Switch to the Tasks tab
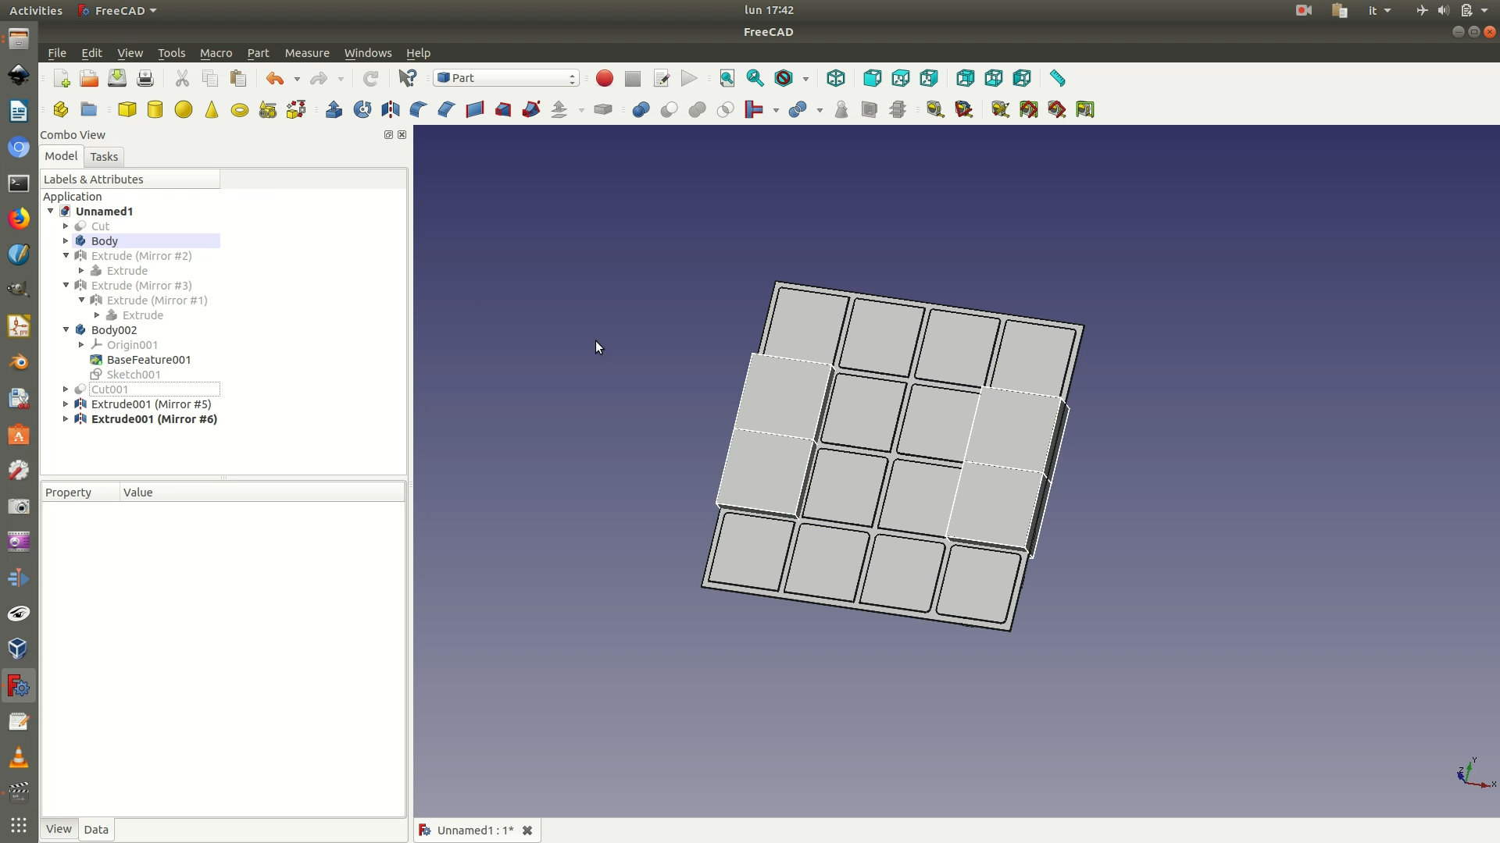This screenshot has width=1500, height=843. pyautogui.click(x=103, y=157)
